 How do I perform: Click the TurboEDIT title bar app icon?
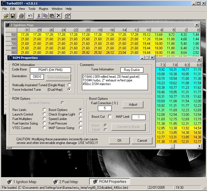4,3
